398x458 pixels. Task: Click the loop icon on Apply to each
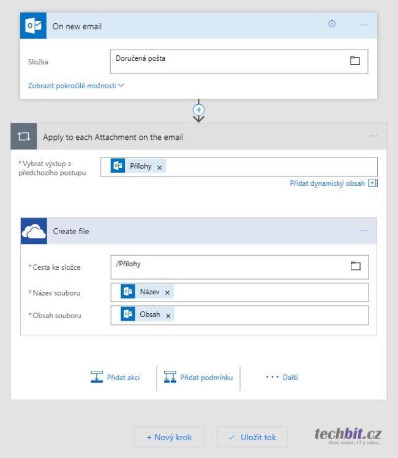tap(24, 137)
